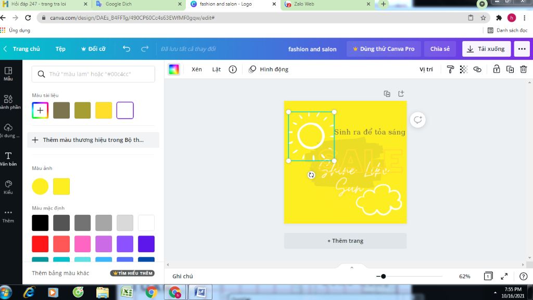
Task: Click the undo arrow in header
Action: click(x=126, y=49)
